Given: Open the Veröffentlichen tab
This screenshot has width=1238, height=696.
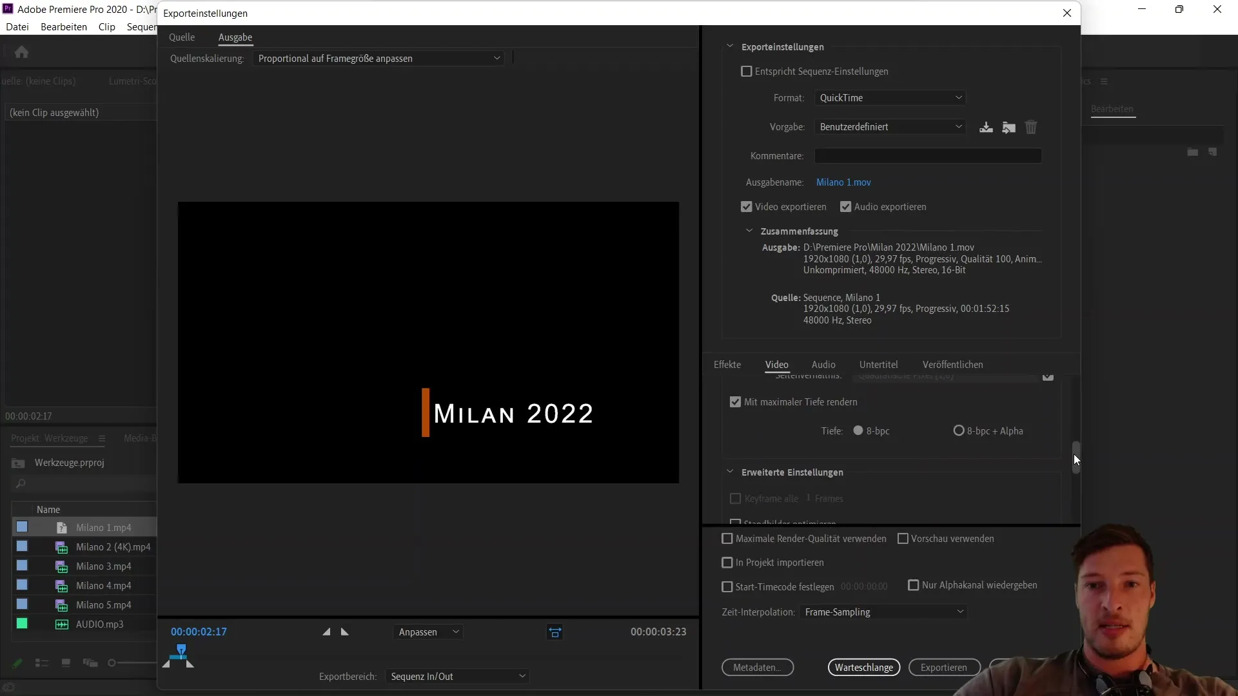Looking at the screenshot, I should (952, 365).
